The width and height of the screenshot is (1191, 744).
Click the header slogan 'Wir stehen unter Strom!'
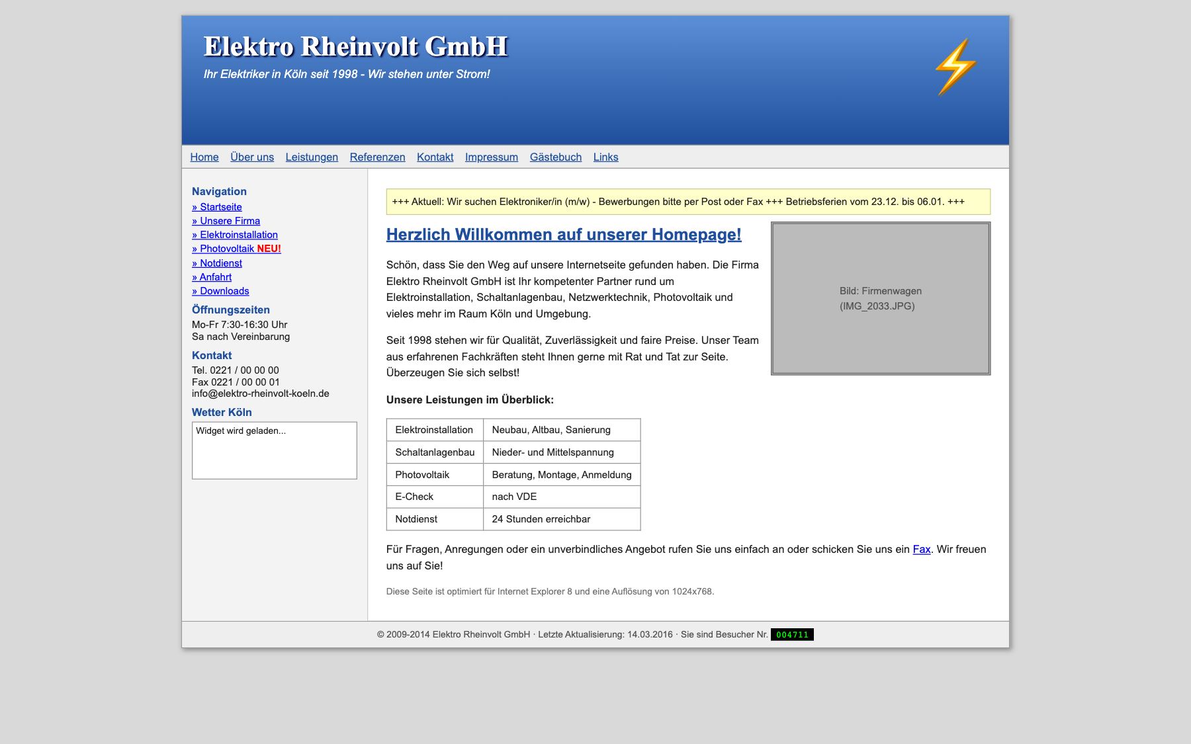click(x=429, y=74)
